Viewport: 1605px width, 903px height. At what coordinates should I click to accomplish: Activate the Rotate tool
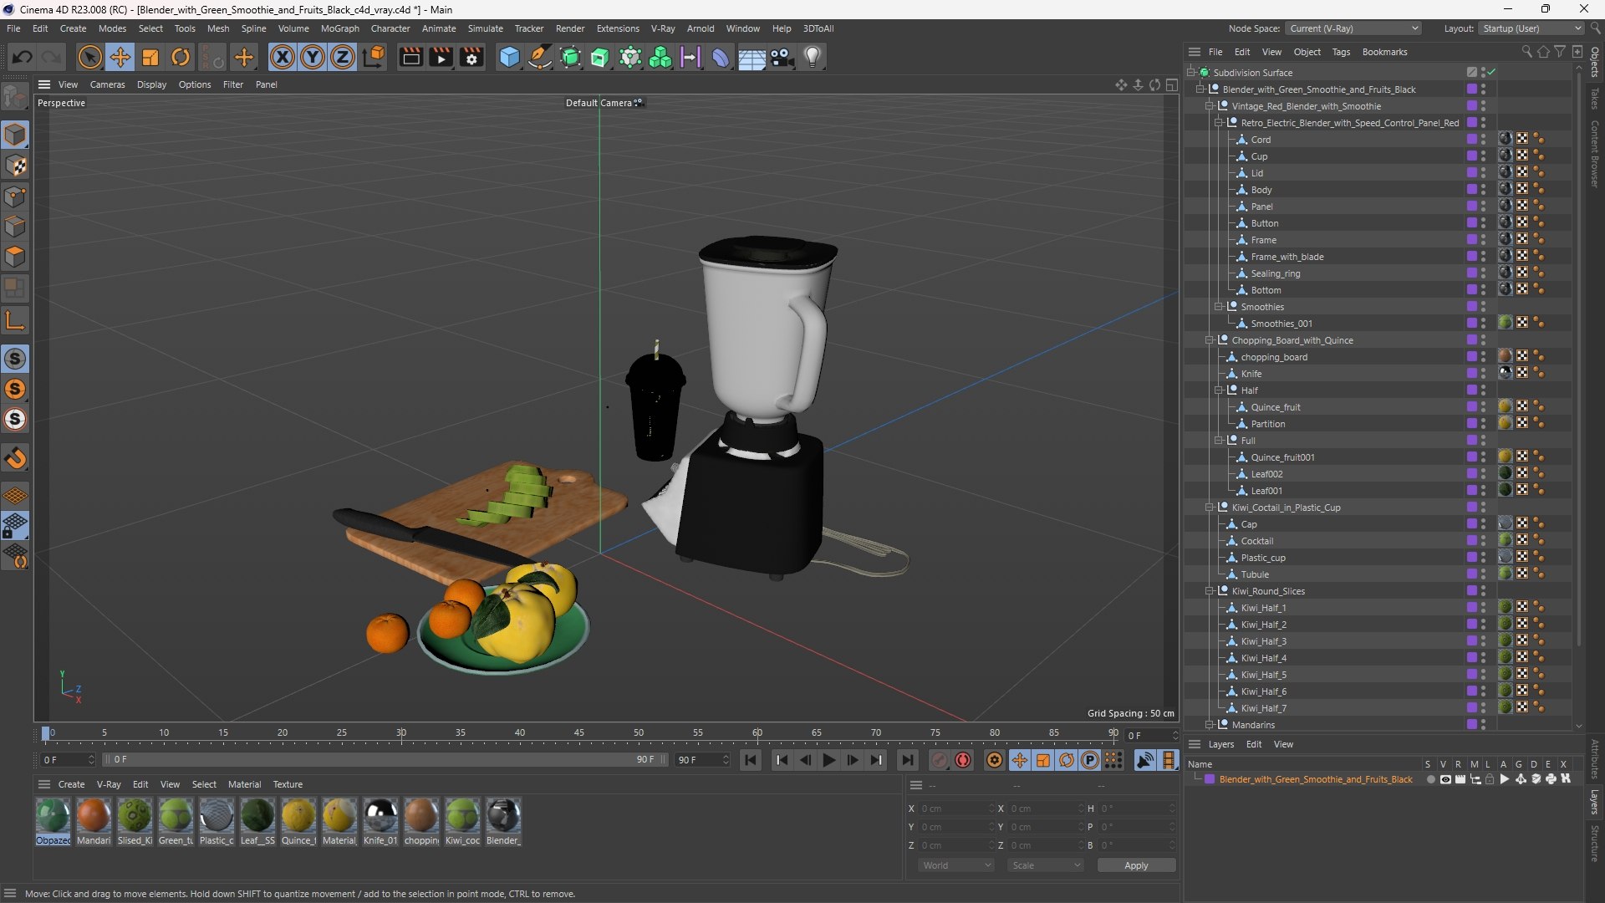pos(181,57)
